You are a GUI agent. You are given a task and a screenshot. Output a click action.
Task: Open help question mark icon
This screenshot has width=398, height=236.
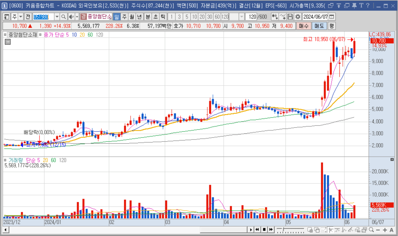pos(368,5)
